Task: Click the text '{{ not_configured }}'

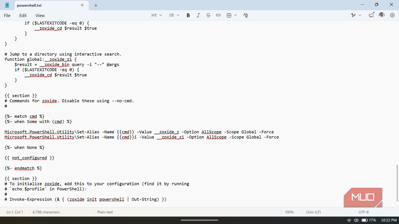Action: coord(30,158)
